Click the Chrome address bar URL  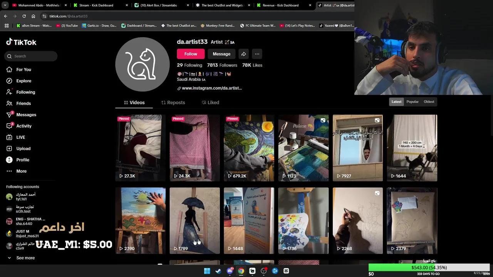68,16
